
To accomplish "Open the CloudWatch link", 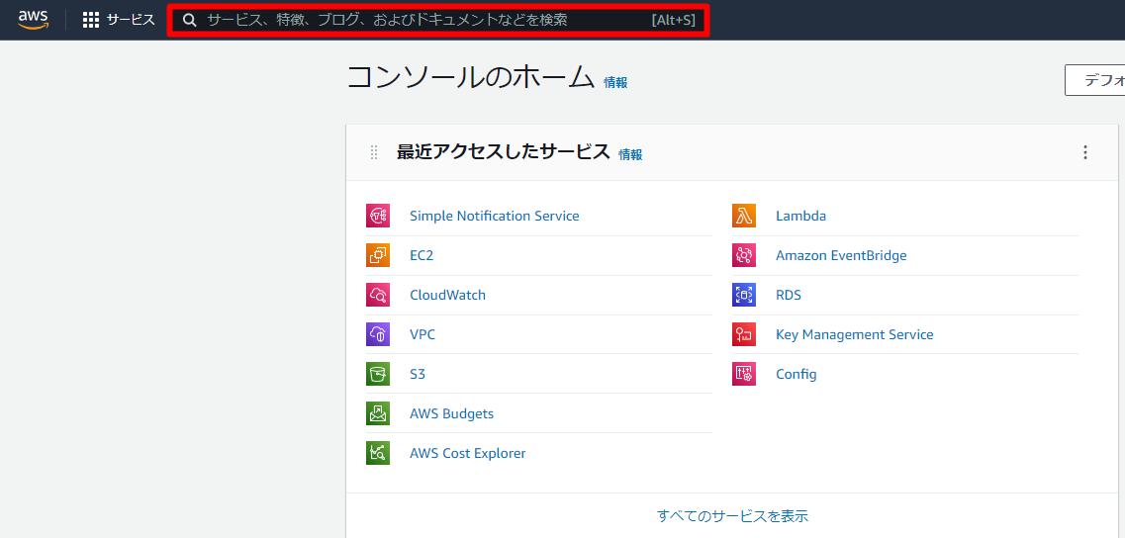I will [447, 295].
